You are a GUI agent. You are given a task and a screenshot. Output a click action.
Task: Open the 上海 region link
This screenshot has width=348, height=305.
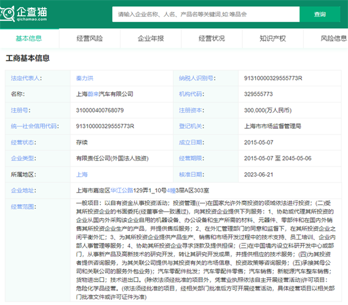pos(82,173)
